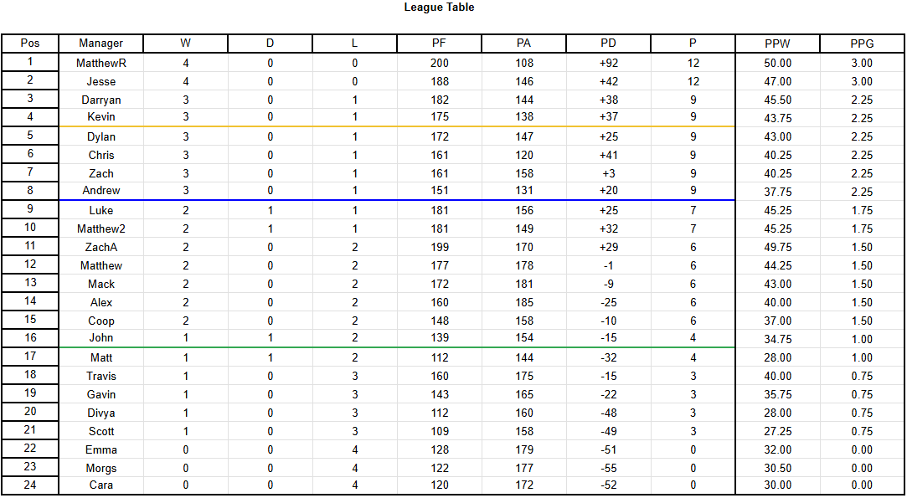The height and width of the screenshot is (498, 907).
Task: Click Emma's PA value 179
Action: click(524, 449)
